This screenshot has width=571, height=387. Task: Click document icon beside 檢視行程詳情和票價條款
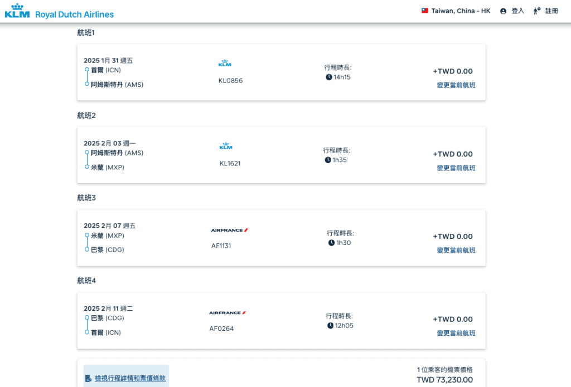[88, 379]
